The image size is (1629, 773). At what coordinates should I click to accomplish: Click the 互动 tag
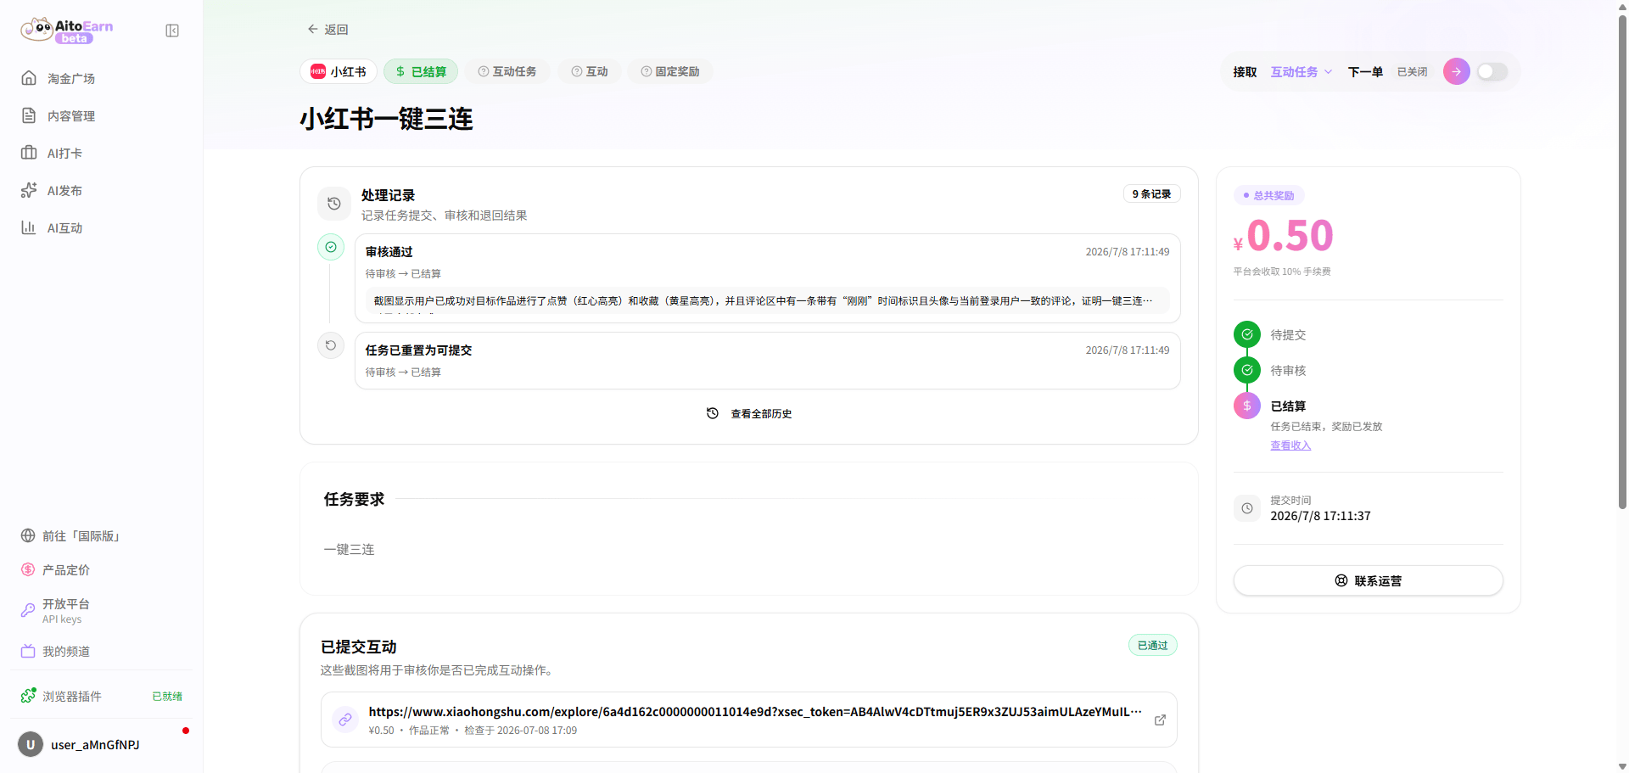click(590, 71)
